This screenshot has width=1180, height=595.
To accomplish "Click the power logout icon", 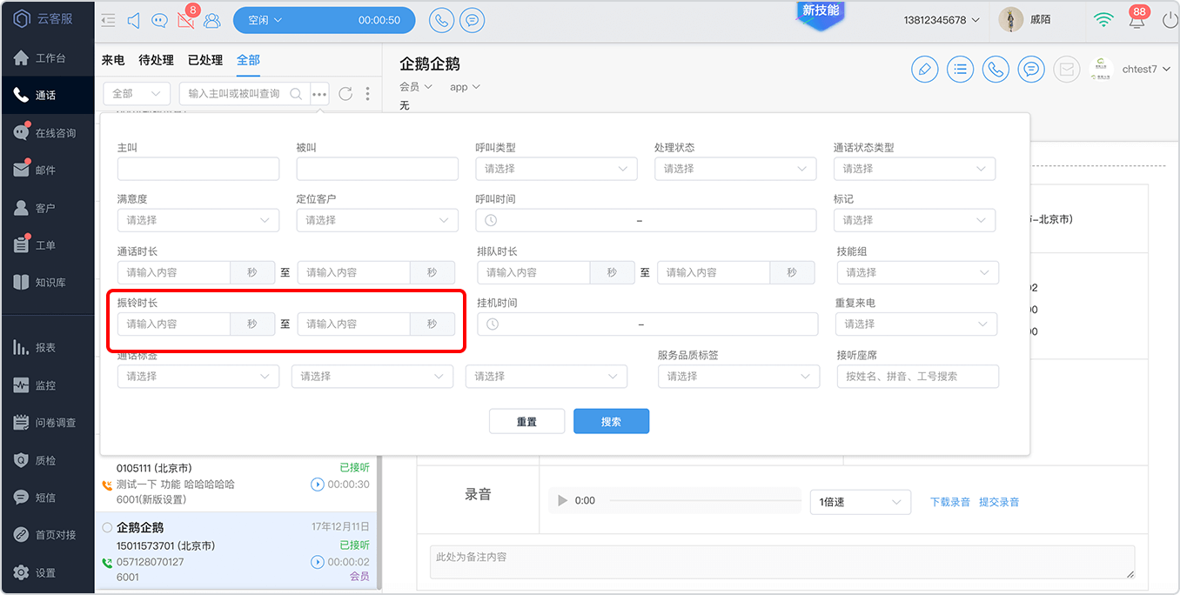I will tap(1170, 20).
